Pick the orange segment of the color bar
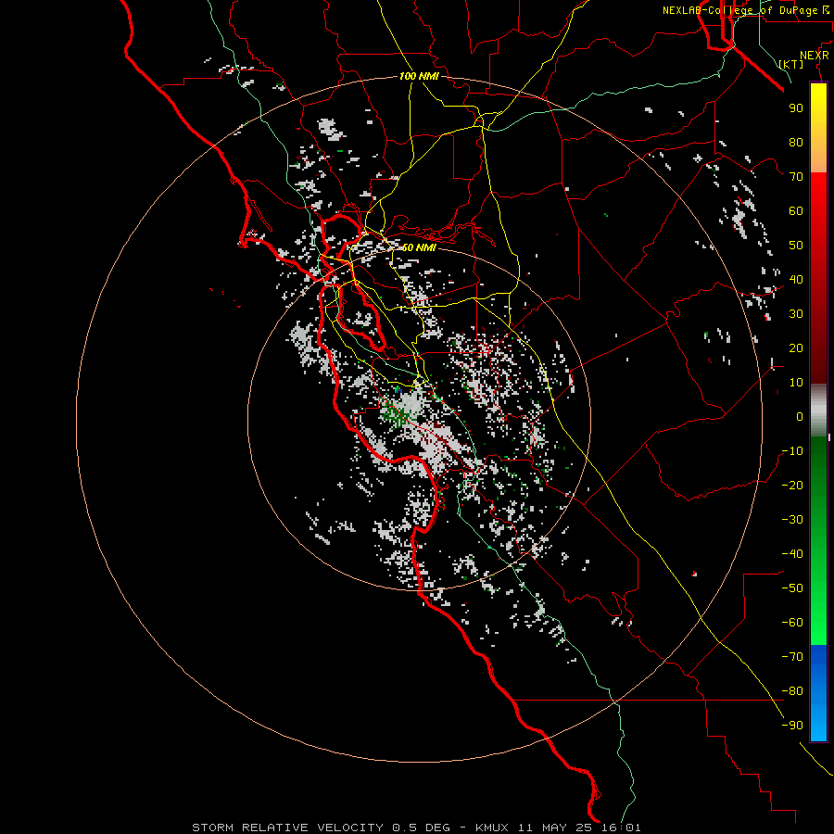834x834 pixels. pyautogui.click(x=818, y=158)
